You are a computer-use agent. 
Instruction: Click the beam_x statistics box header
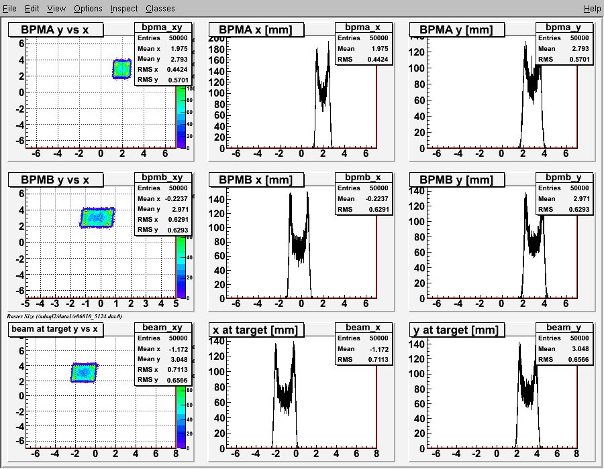pos(363,327)
